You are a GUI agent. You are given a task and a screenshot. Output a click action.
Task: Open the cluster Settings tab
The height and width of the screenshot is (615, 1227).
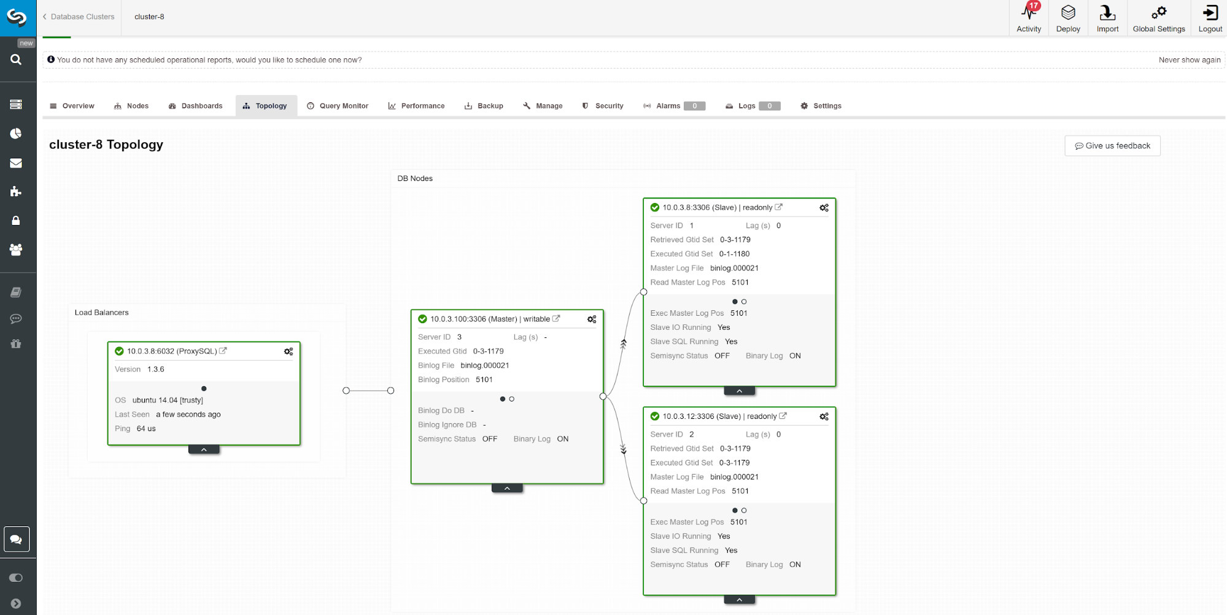(821, 106)
